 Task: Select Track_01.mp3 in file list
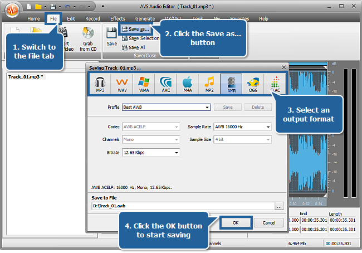[26, 77]
